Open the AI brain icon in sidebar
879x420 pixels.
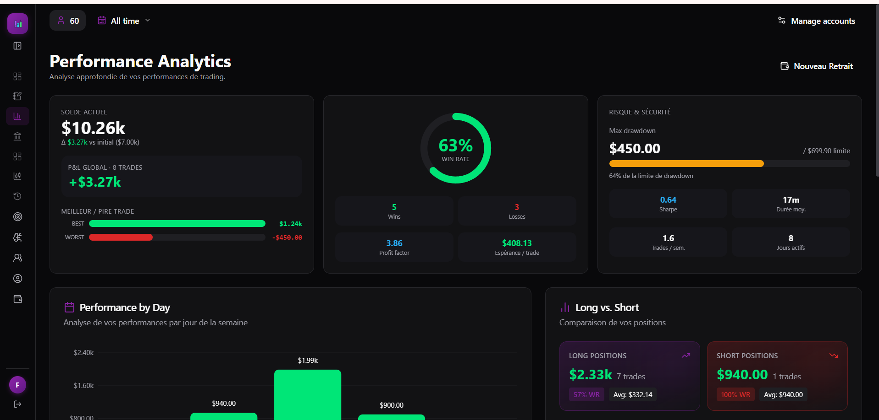(x=17, y=237)
